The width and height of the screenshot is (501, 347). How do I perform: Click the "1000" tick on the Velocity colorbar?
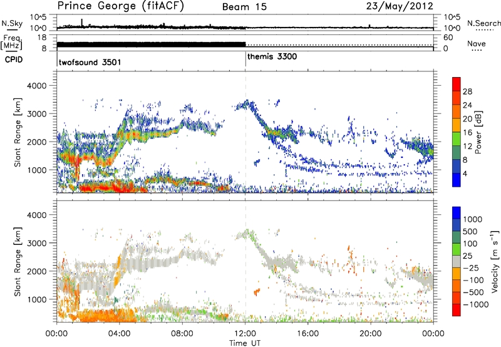tap(473, 219)
